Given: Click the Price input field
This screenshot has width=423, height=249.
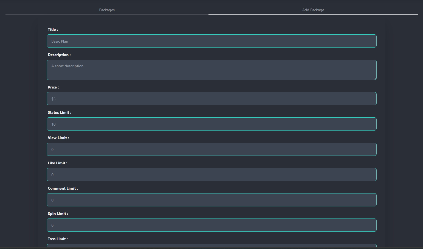Looking at the screenshot, I should pos(211,99).
